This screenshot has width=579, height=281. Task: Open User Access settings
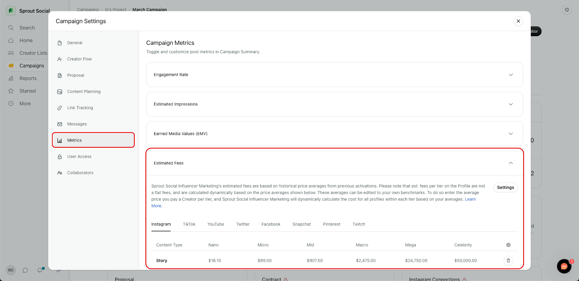coord(93,156)
